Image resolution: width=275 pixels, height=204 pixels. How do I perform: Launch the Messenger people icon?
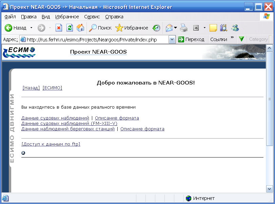(x=235, y=28)
